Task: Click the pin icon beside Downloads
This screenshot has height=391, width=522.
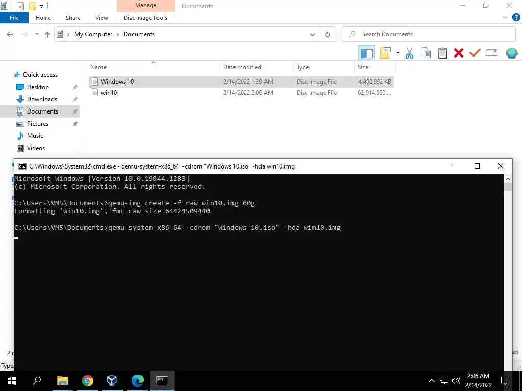Action: (x=75, y=99)
